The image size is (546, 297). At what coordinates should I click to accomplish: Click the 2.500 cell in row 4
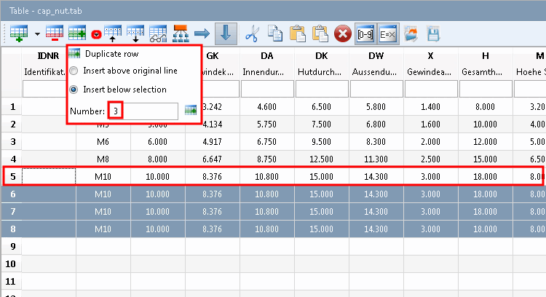[x=431, y=159]
